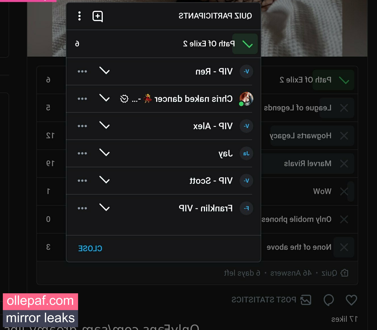Click the Franklin - VIP participant name
The width and height of the screenshot is (377, 330).
pyautogui.click(x=206, y=208)
